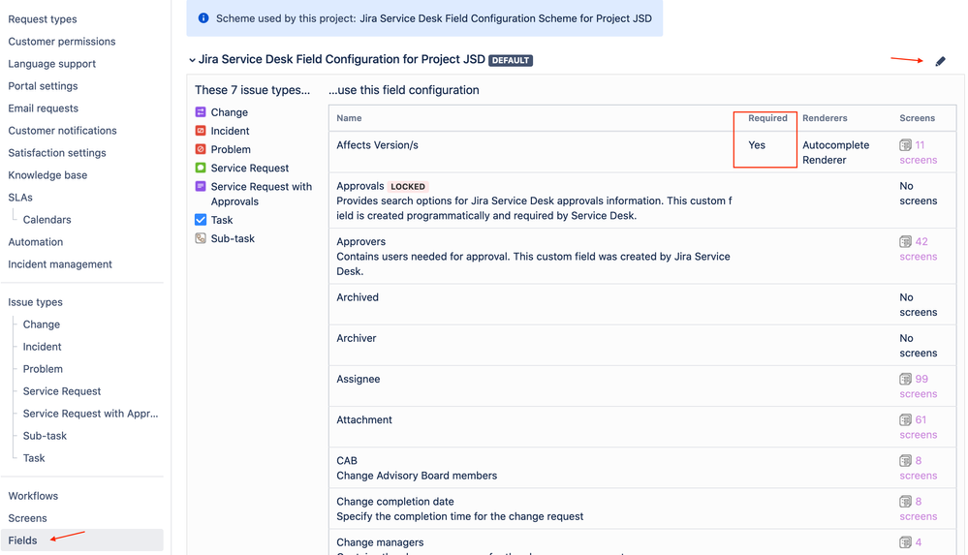The width and height of the screenshot is (968, 555).
Task: Click the DEFAULT badge next to configuration title
Action: pos(511,60)
